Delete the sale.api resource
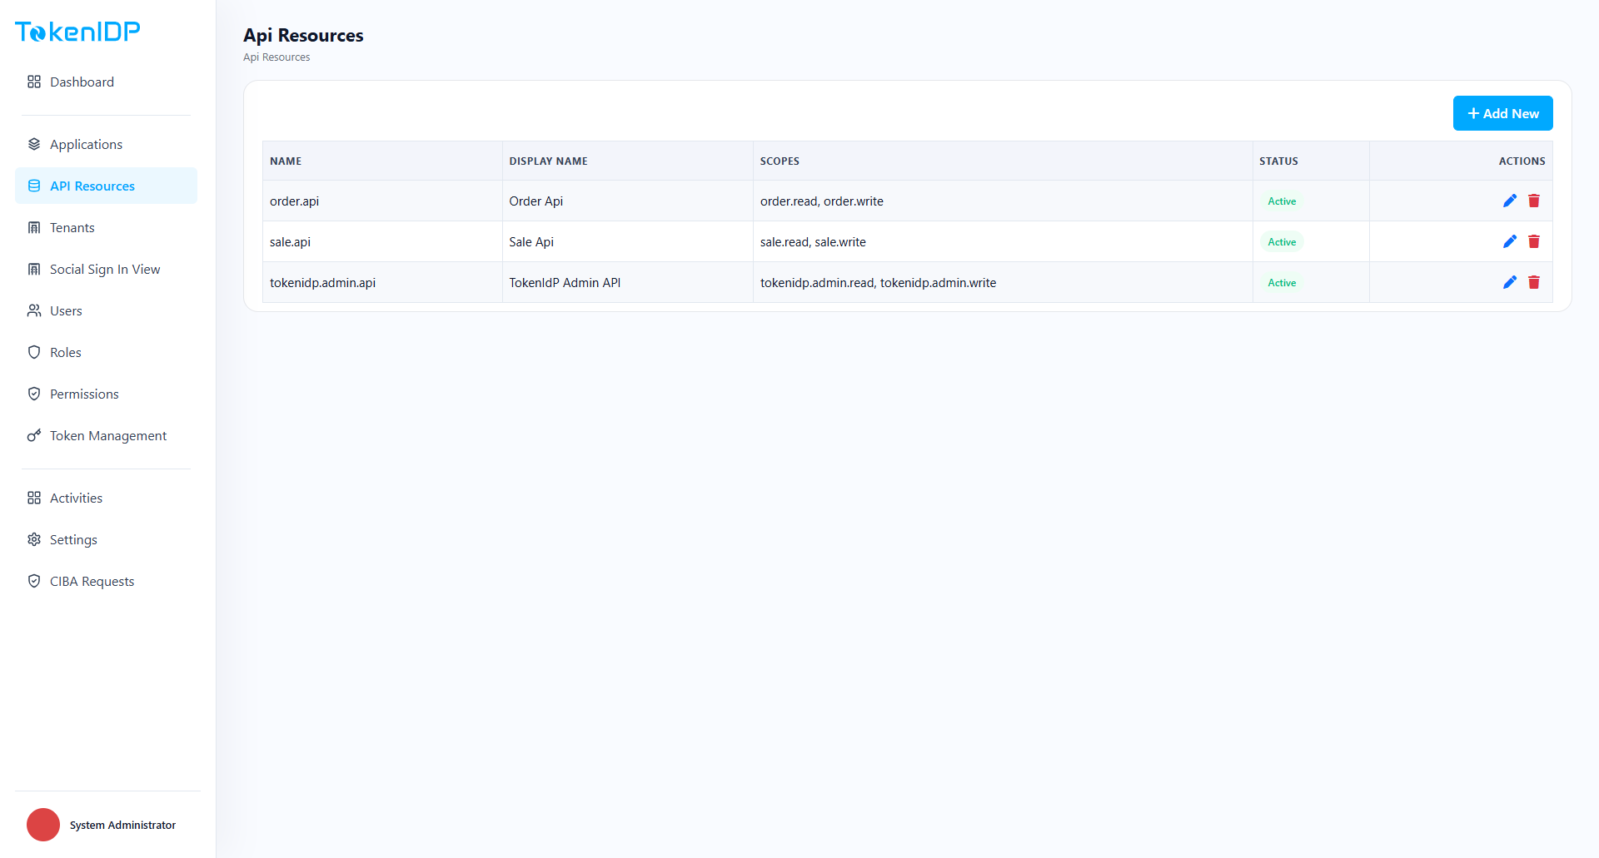1599x858 pixels. [1534, 241]
